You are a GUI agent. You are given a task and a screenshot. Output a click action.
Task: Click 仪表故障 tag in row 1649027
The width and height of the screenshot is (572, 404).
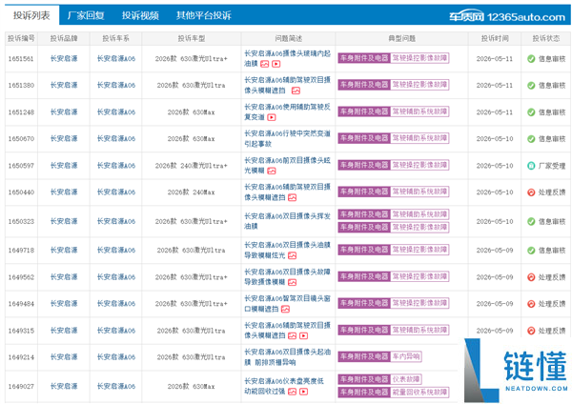(406, 379)
